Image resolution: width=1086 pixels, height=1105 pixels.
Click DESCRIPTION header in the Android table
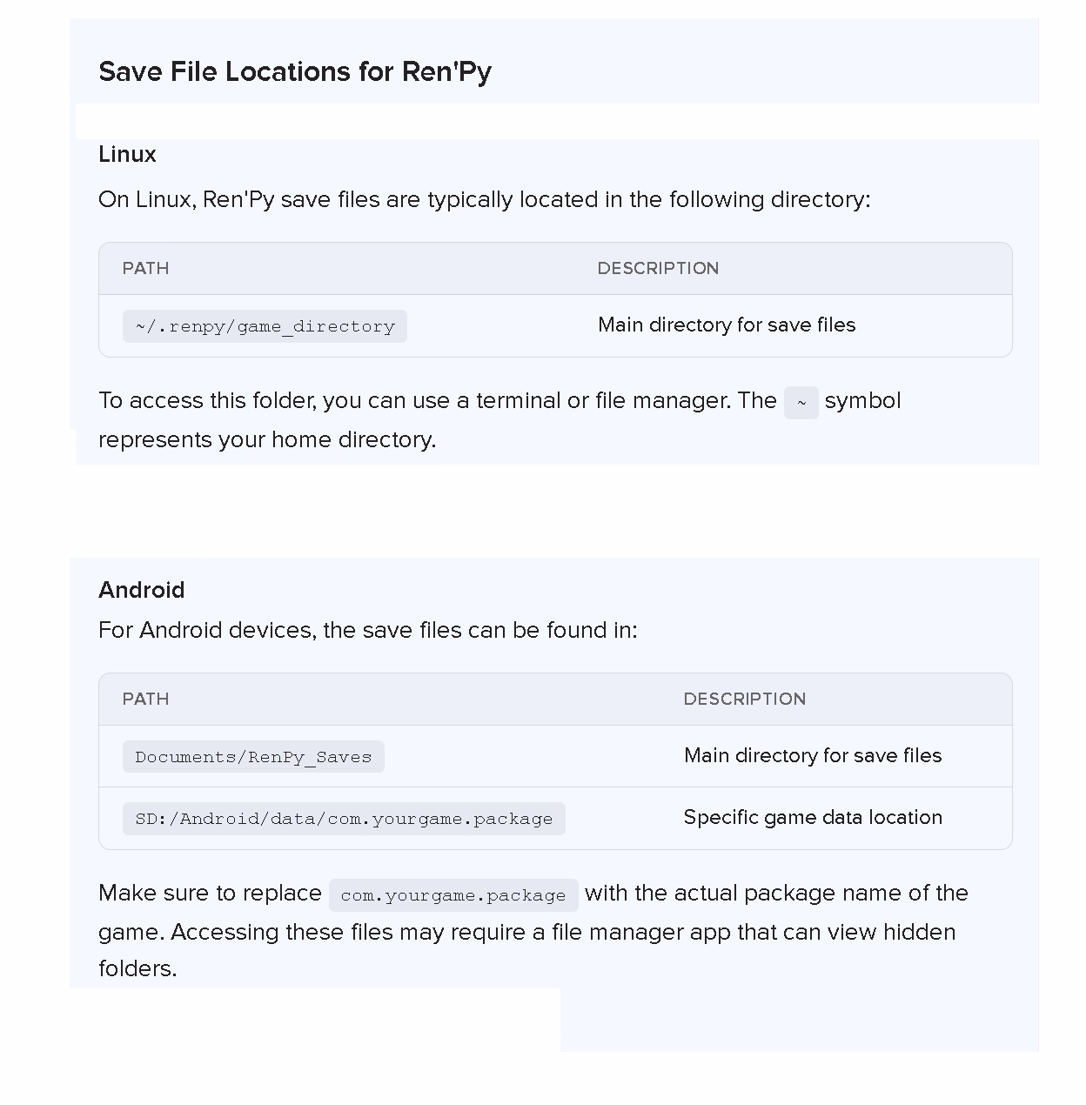pos(744,699)
